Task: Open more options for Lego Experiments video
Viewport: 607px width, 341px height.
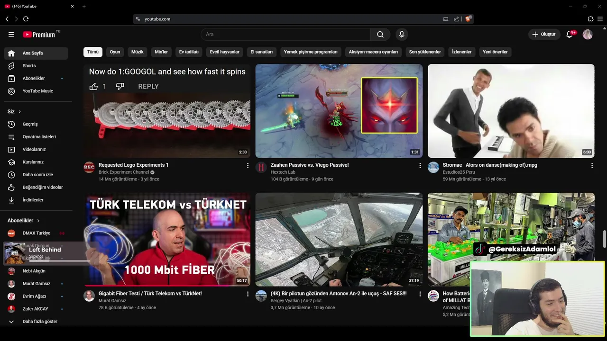Action: [248, 165]
